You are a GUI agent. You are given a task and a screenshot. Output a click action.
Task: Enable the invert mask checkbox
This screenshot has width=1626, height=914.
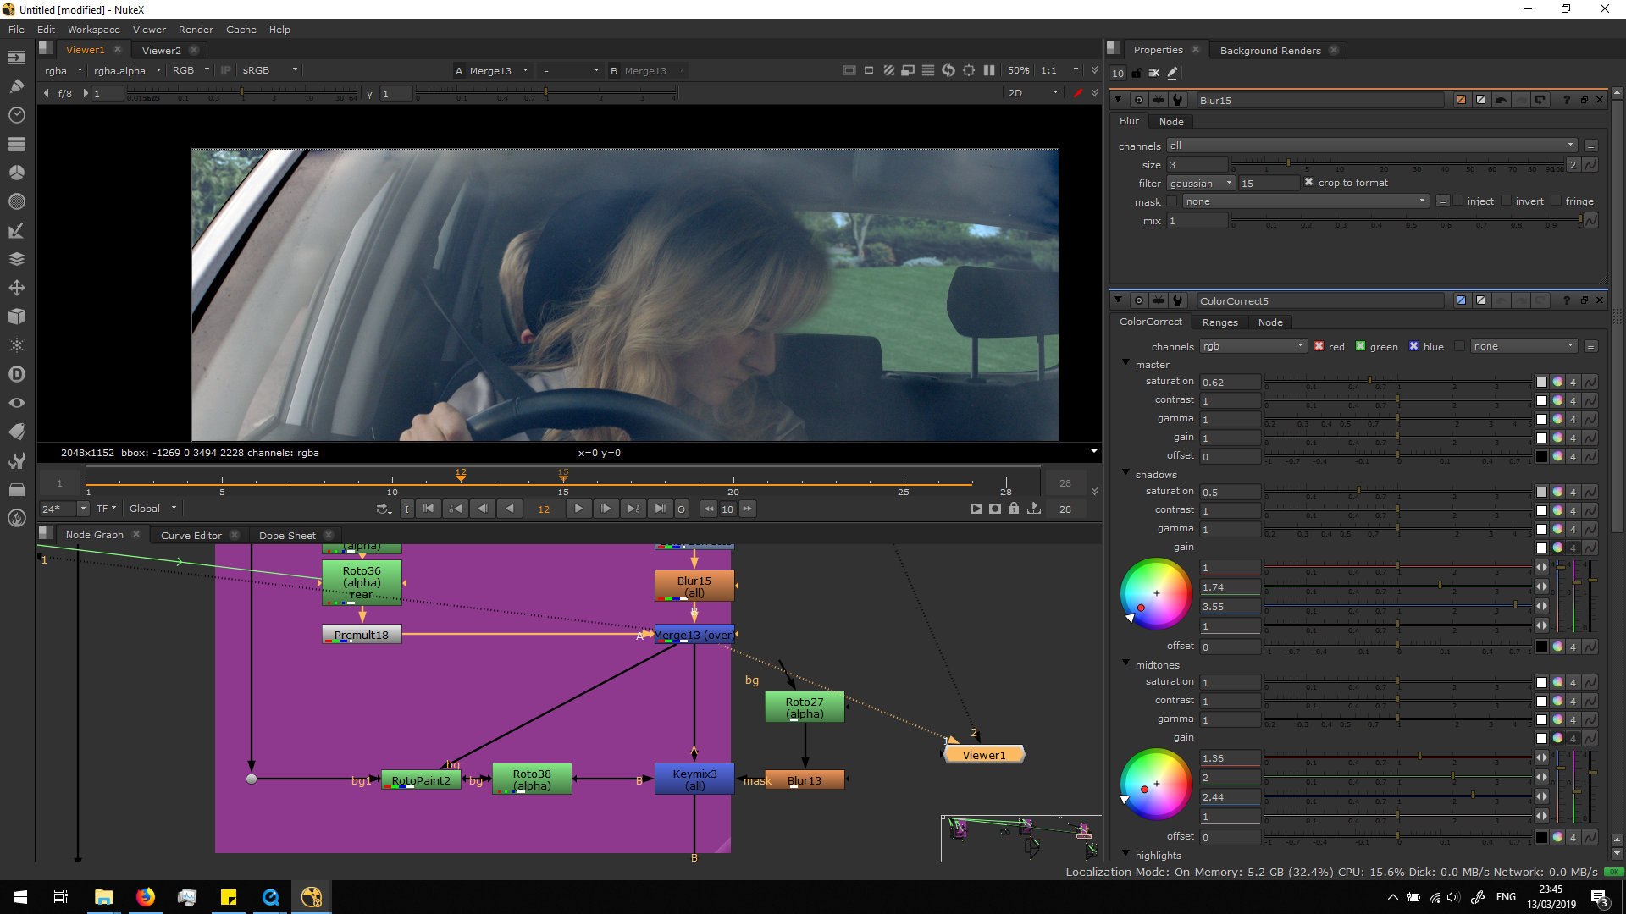tap(1506, 201)
